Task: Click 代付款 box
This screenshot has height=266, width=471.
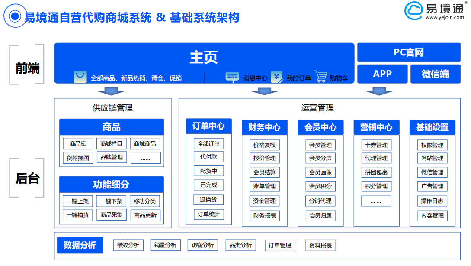Action: point(209,157)
